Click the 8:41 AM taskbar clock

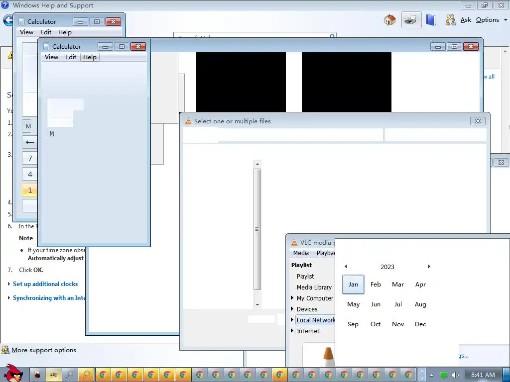[483, 375]
